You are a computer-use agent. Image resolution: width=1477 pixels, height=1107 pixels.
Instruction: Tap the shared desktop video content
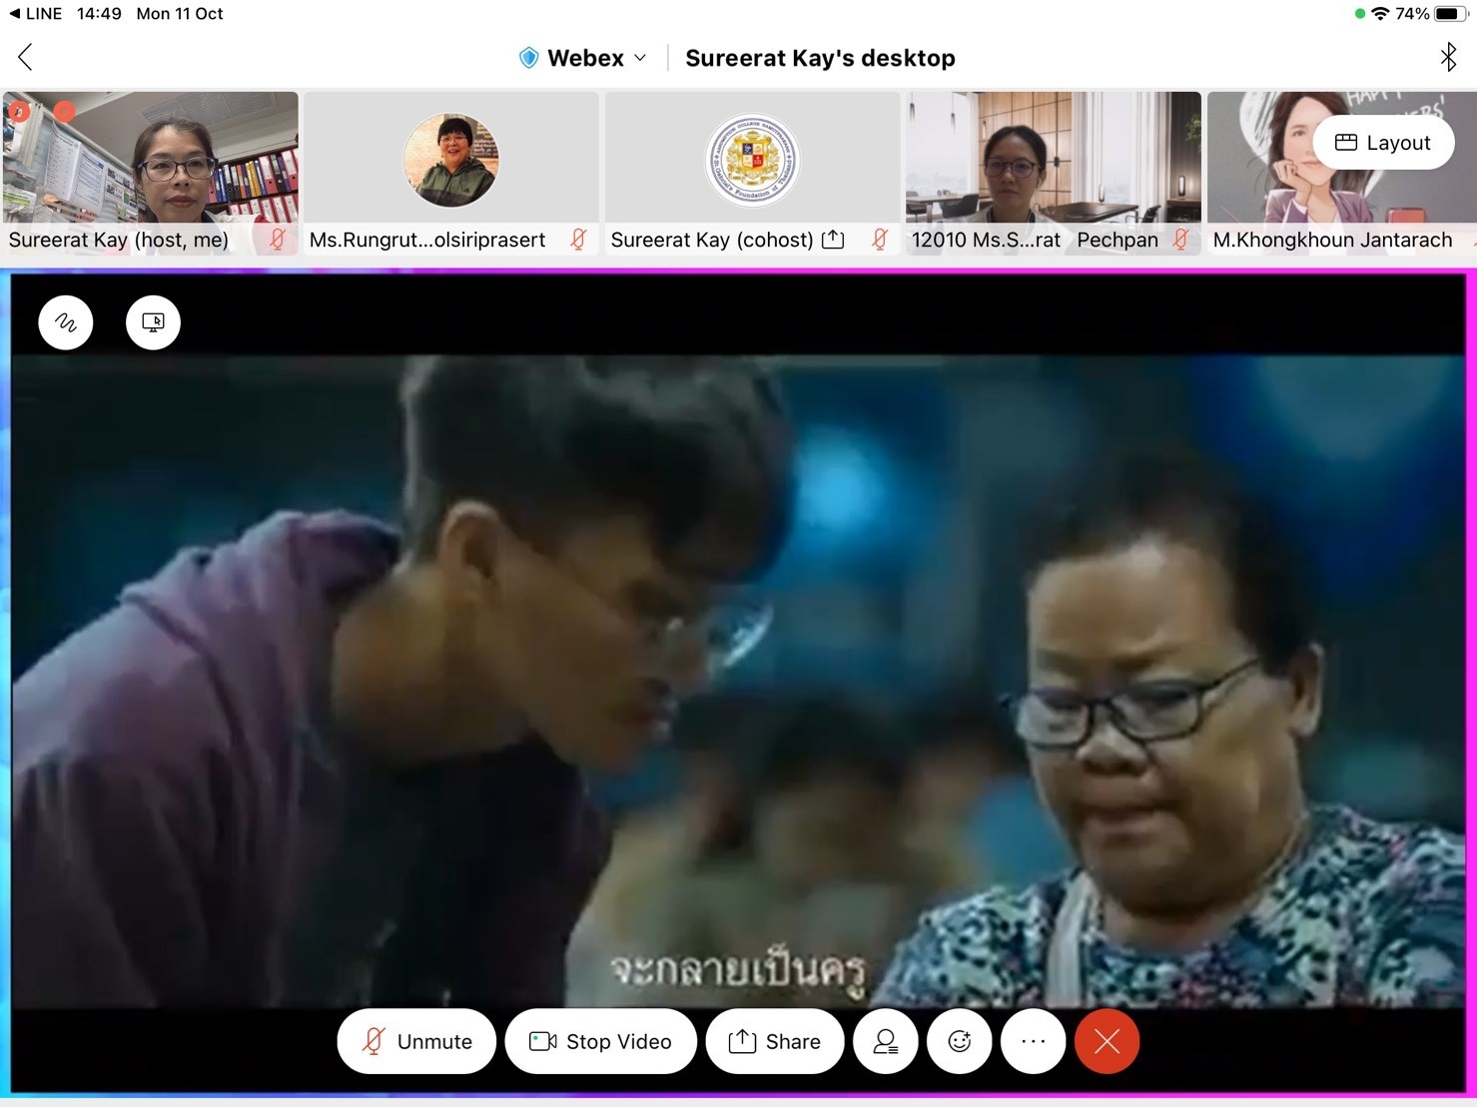(x=738, y=682)
